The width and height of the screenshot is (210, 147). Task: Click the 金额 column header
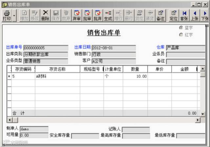click(x=184, y=69)
